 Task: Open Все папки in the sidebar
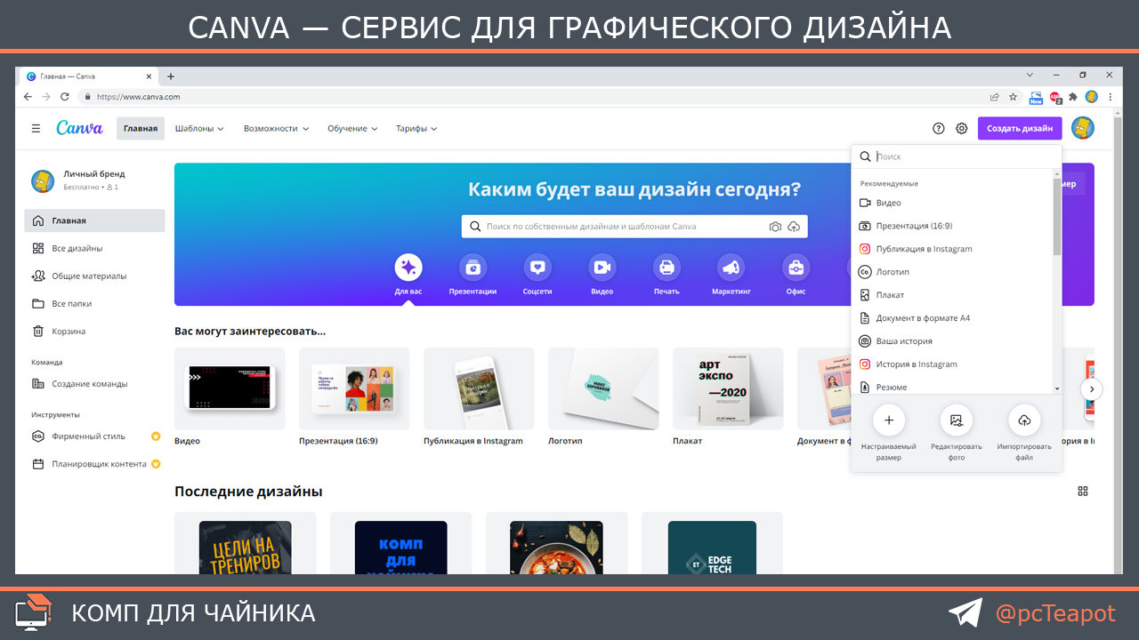pos(94,303)
